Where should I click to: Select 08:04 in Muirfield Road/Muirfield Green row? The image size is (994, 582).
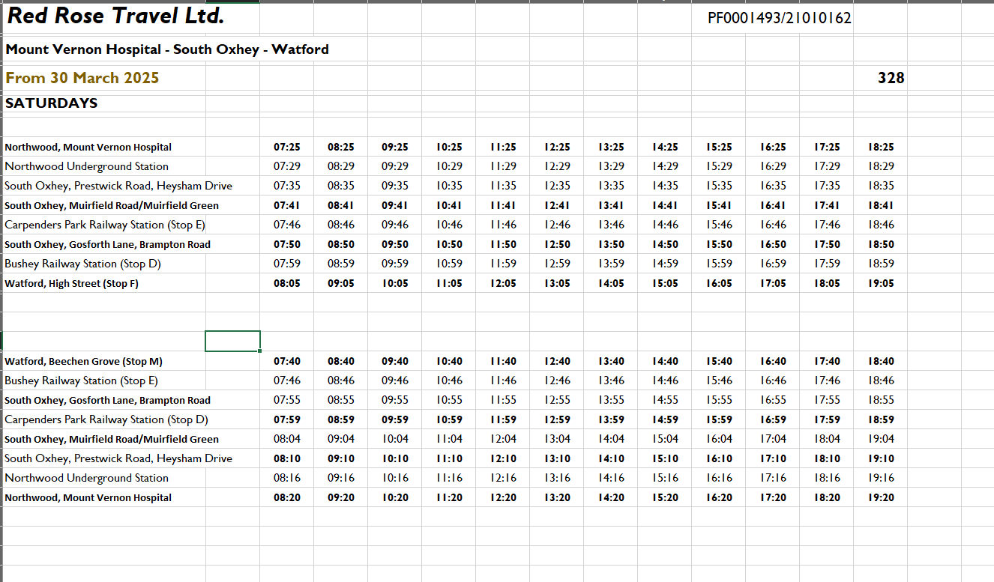coord(287,439)
